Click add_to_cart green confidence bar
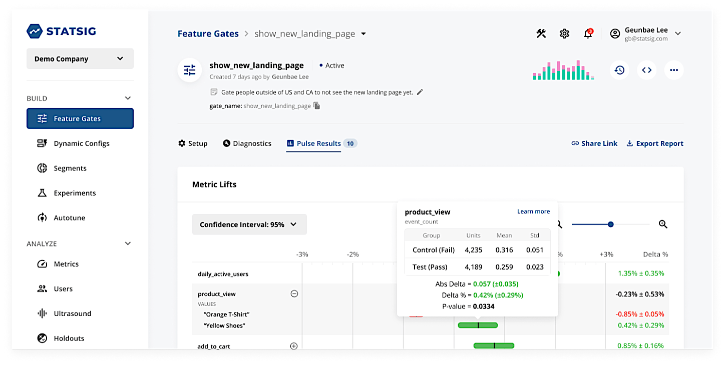Viewport: 725px width, 365px height. [x=494, y=345]
